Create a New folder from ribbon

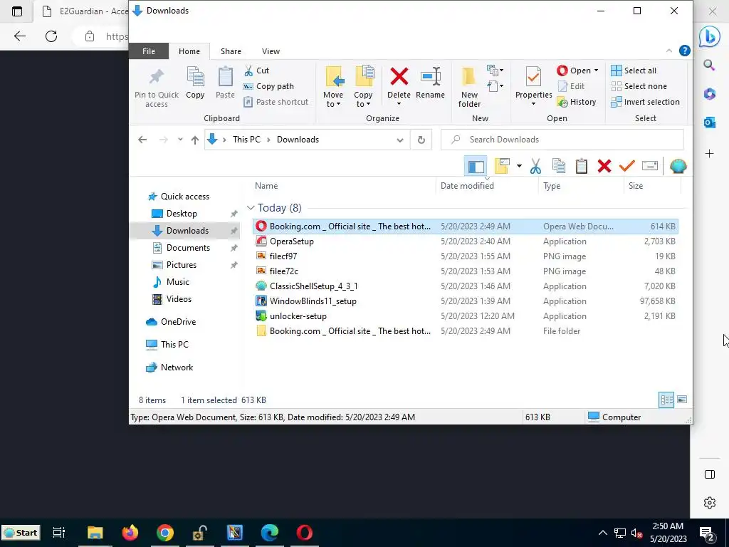pyautogui.click(x=469, y=86)
